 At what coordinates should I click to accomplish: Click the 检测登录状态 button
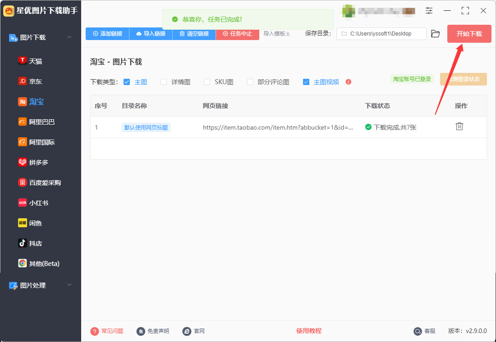click(464, 79)
